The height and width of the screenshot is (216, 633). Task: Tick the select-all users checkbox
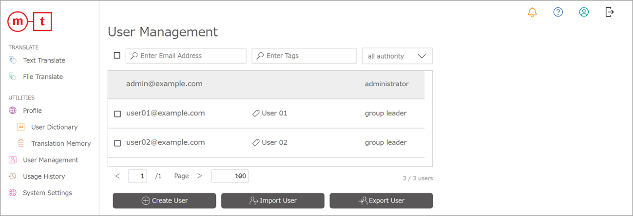[x=117, y=55]
